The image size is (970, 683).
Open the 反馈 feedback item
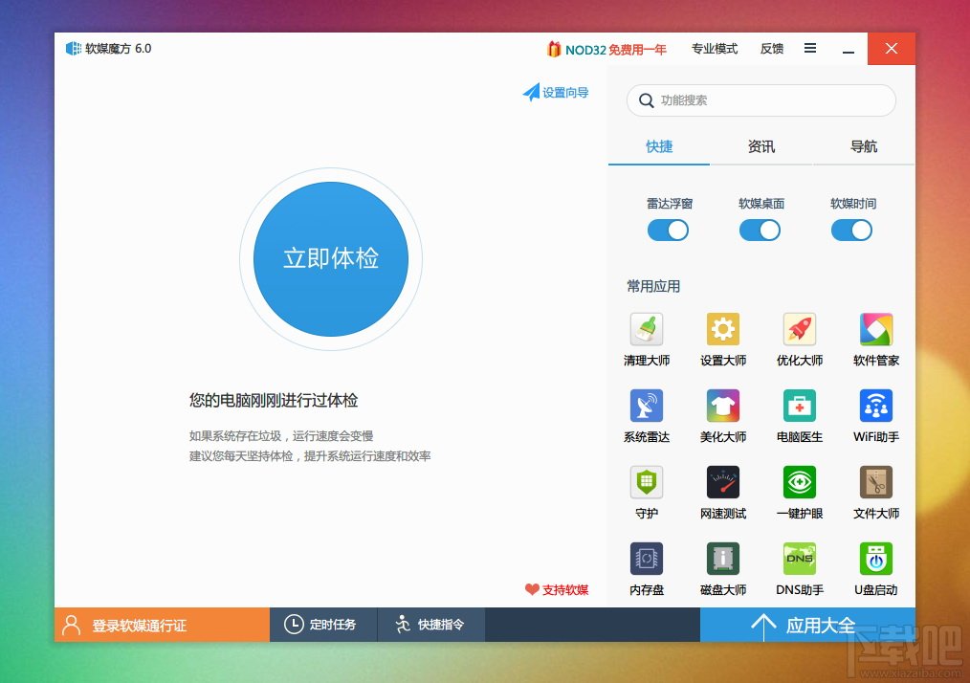(771, 49)
